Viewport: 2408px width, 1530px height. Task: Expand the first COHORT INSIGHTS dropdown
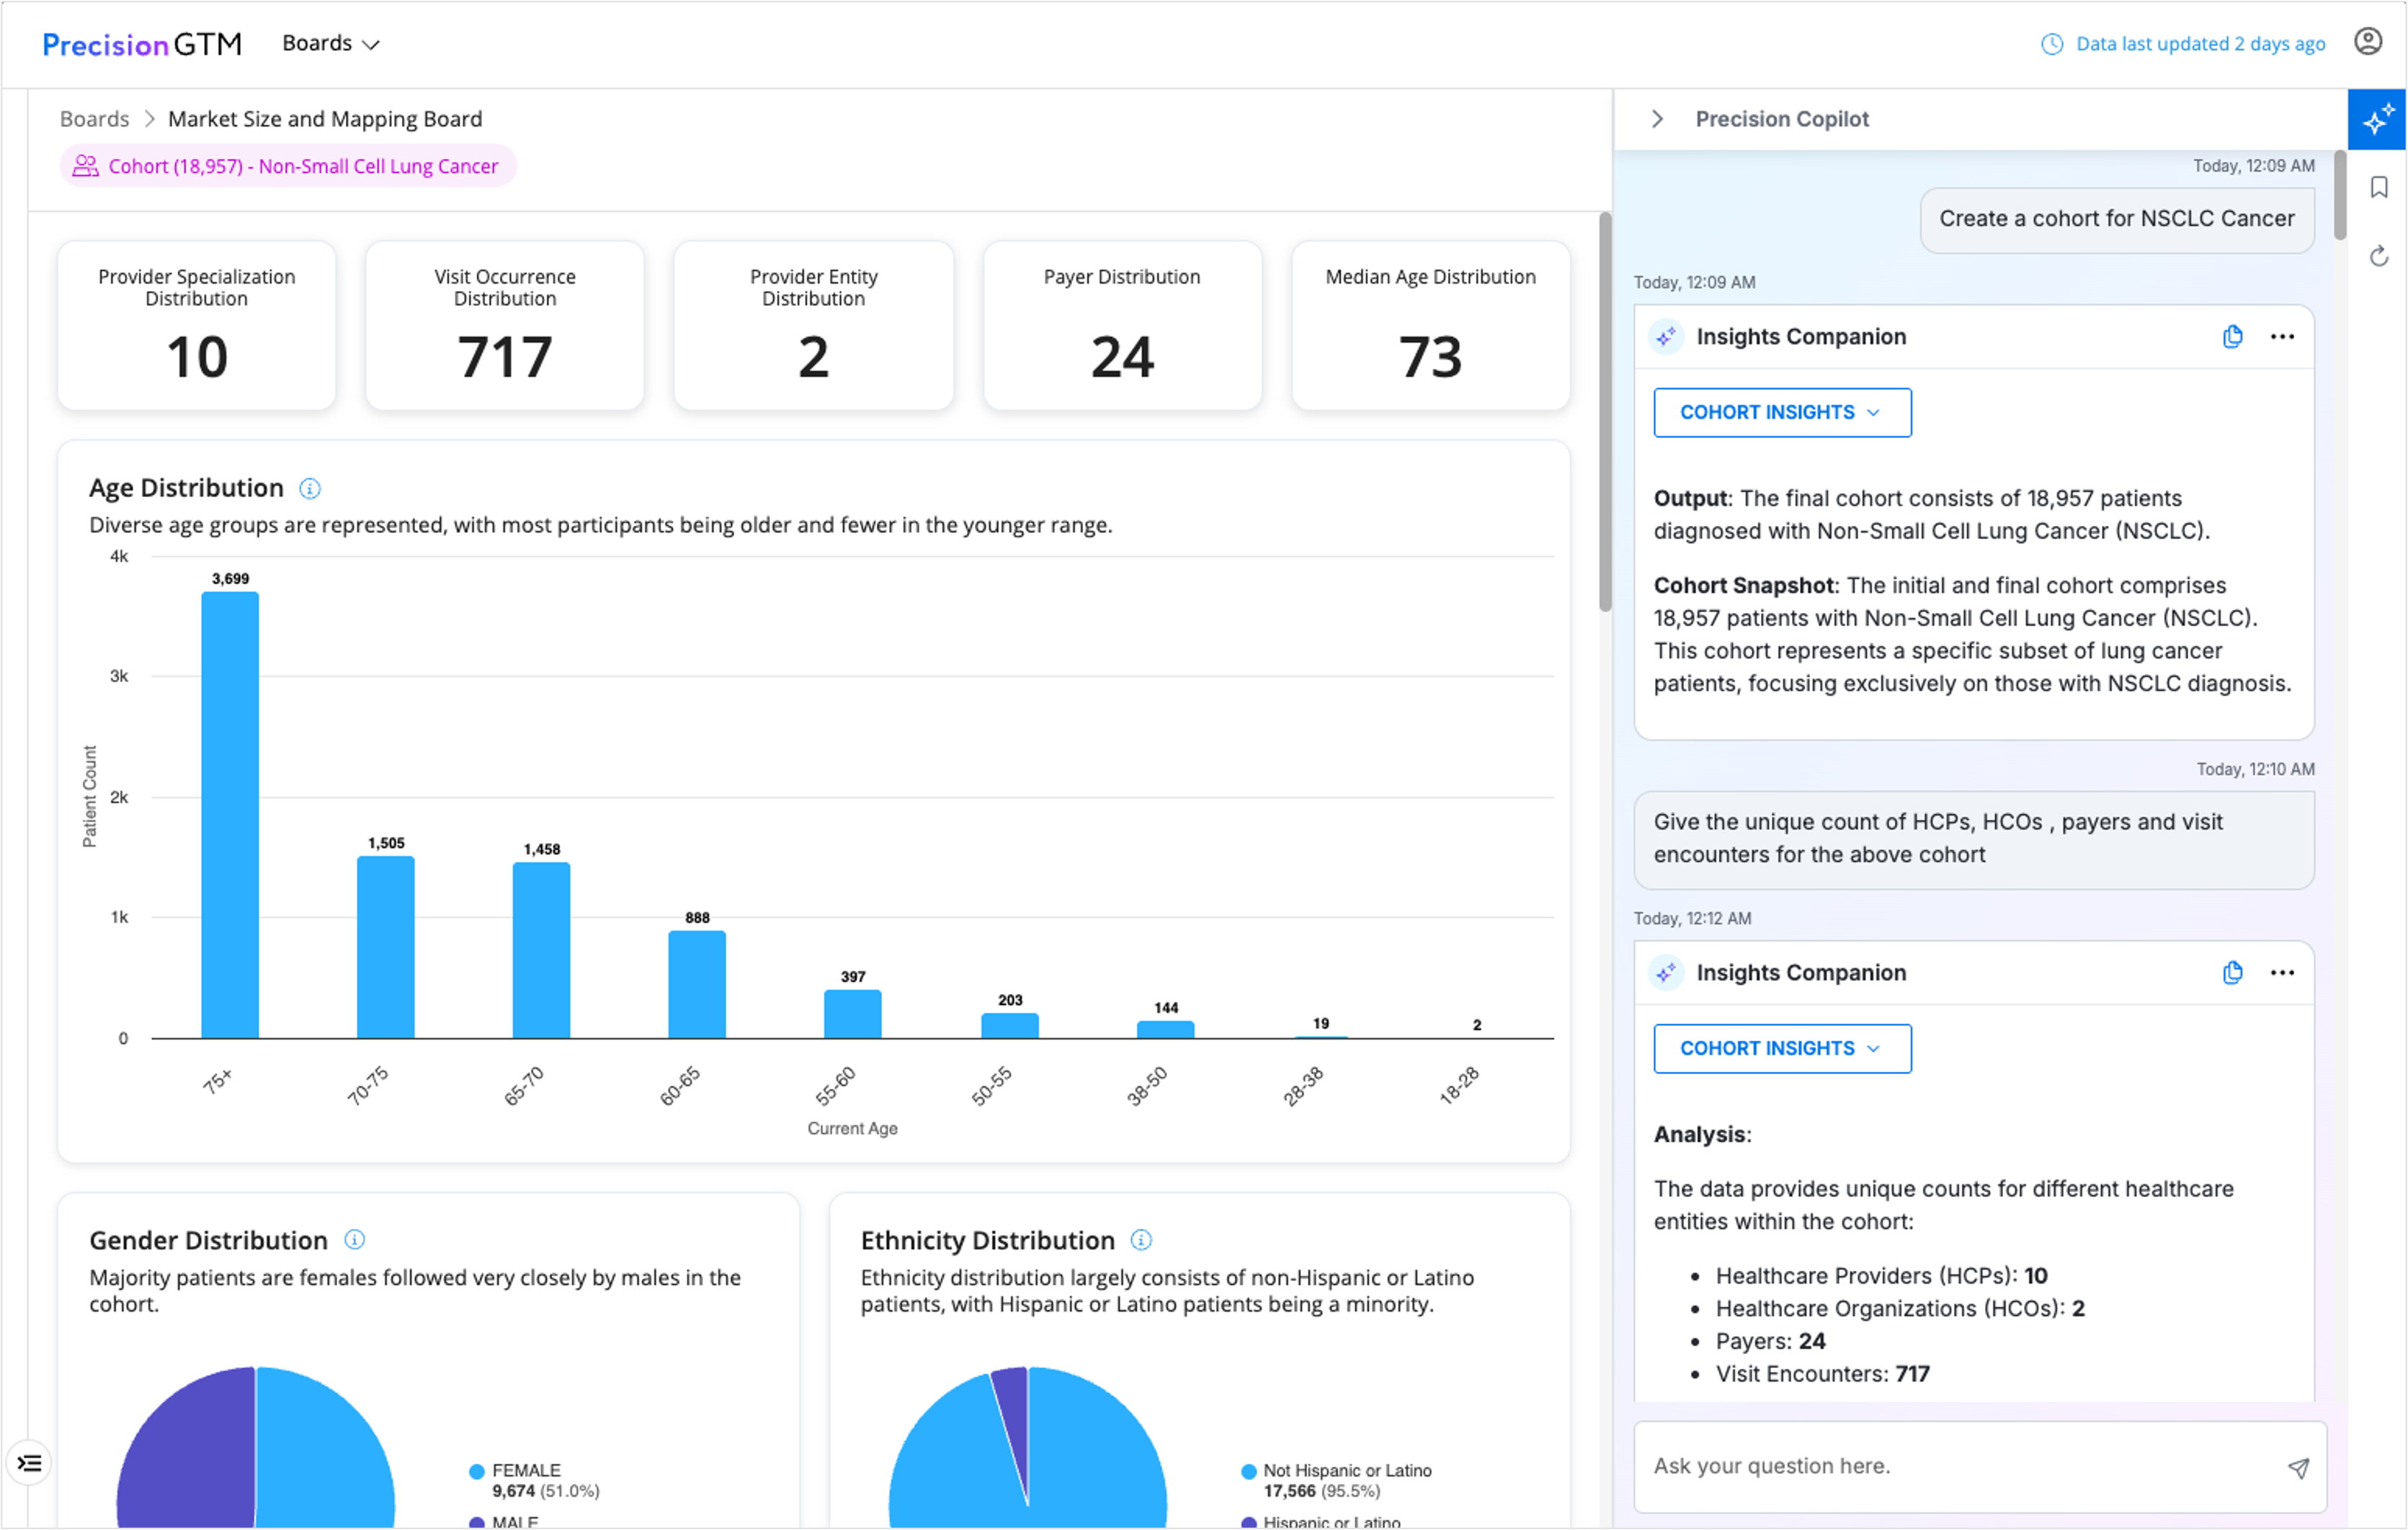[1781, 413]
